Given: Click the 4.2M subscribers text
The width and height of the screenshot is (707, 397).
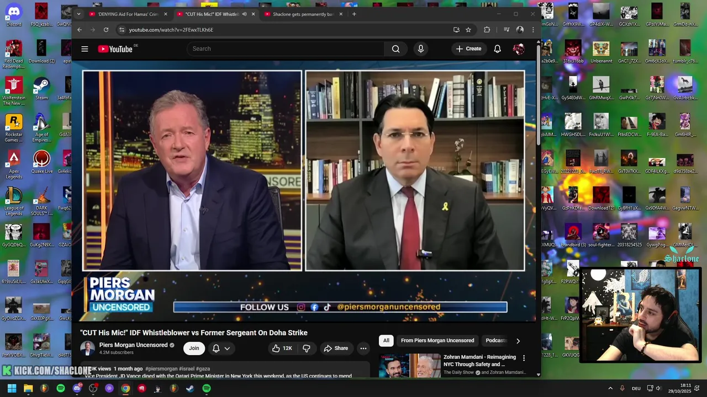Looking at the screenshot, I should [116, 353].
